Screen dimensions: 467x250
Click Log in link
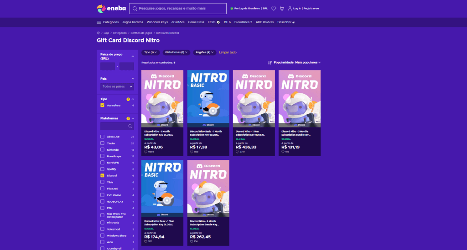297,9
